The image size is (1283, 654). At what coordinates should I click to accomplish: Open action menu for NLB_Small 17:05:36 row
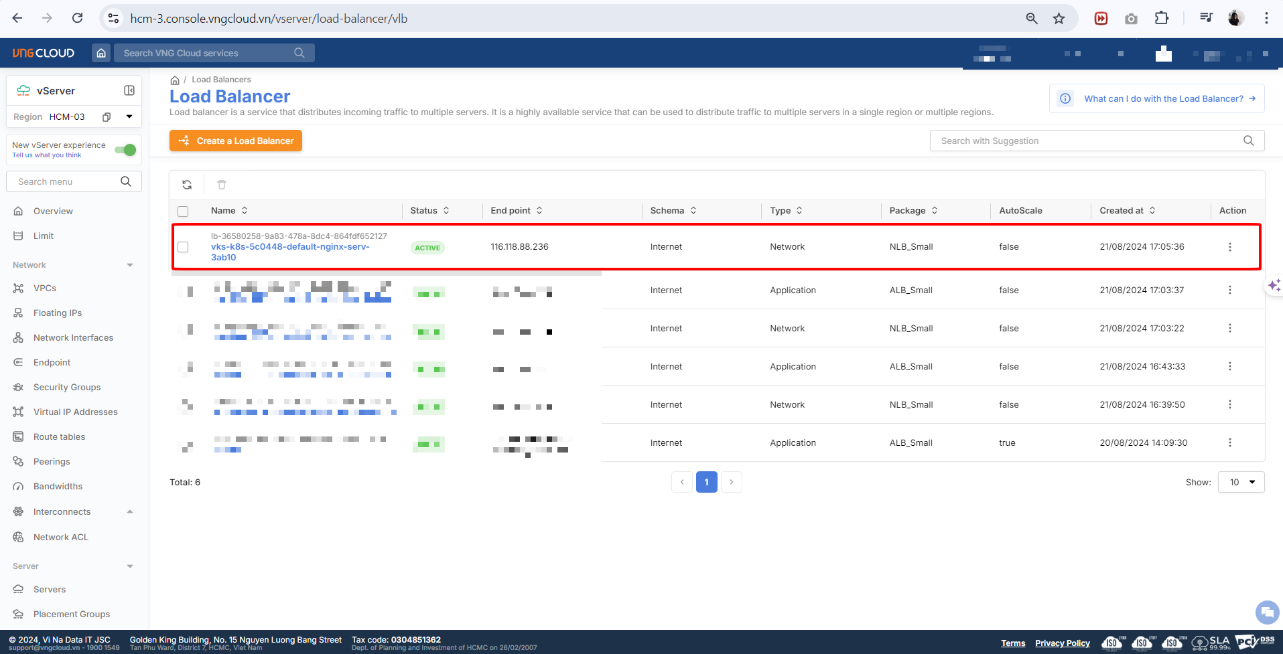coord(1229,247)
